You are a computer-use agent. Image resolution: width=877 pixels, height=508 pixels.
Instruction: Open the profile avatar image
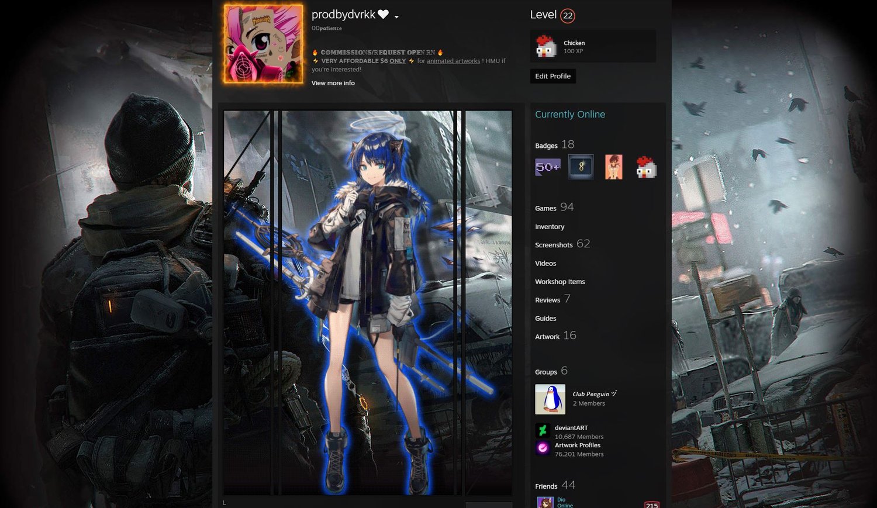click(x=264, y=44)
